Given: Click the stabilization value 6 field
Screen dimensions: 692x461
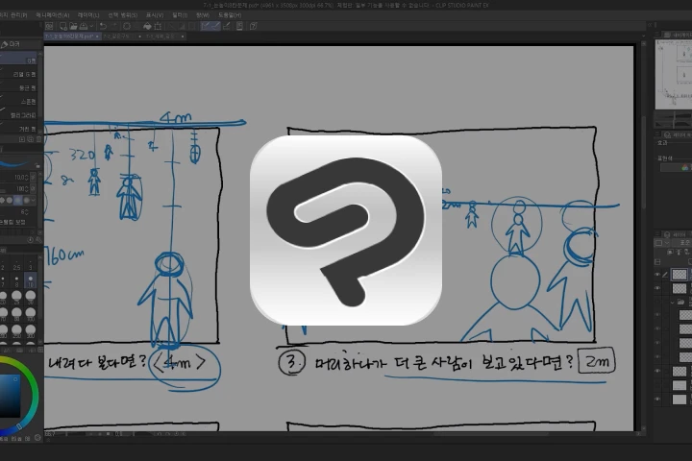Looking at the screenshot, I should coord(22,212).
